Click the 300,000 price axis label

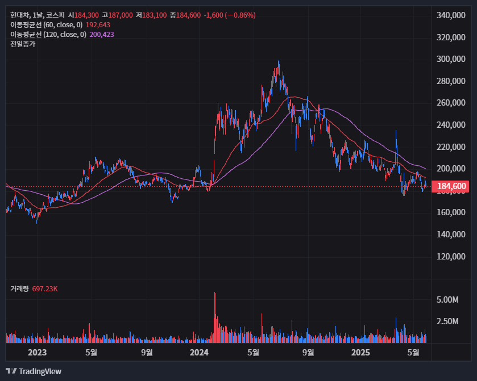[451, 59]
